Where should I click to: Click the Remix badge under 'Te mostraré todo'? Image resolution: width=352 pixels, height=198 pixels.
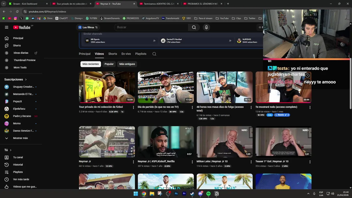pos(282,115)
